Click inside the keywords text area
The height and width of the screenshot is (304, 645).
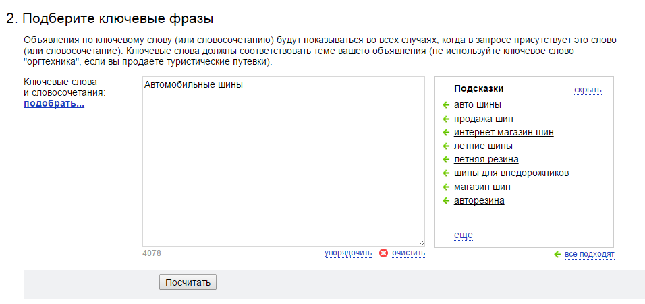pyautogui.click(x=283, y=162)
